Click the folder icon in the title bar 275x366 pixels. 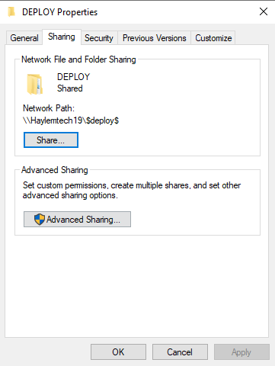[11, 11]
